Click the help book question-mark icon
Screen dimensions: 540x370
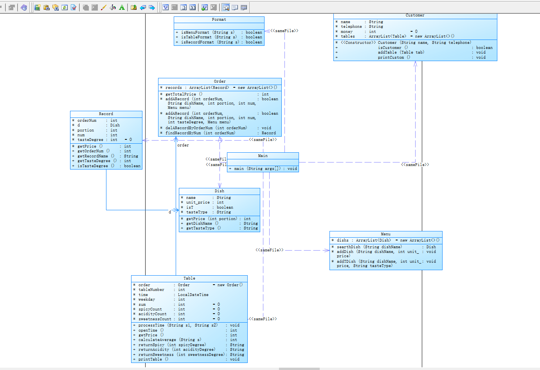coord(24,7)
